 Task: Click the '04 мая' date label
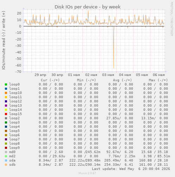[125, 75]
